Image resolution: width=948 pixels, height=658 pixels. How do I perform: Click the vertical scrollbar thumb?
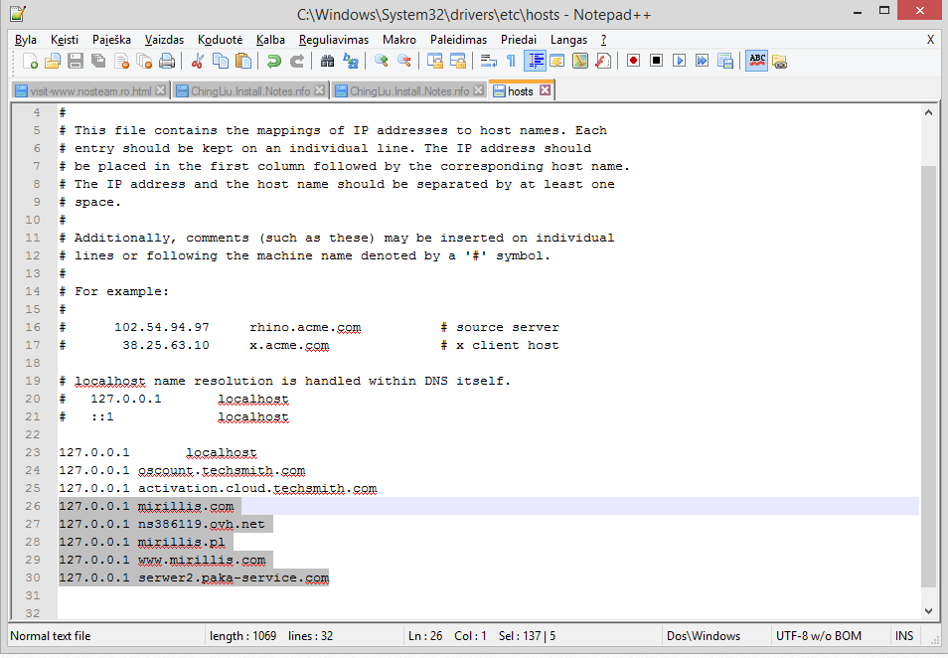(929, 375)
